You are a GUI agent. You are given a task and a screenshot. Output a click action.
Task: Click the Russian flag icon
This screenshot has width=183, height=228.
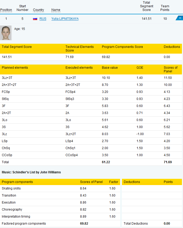tap(35, 19)
